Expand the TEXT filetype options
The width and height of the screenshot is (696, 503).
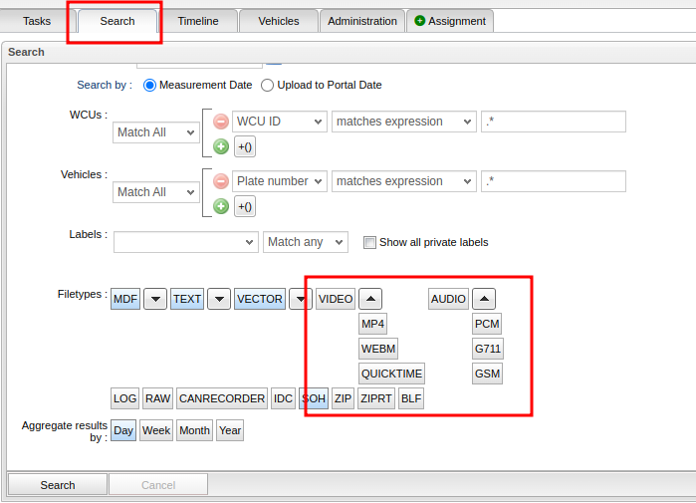click(x=219, y=299)
